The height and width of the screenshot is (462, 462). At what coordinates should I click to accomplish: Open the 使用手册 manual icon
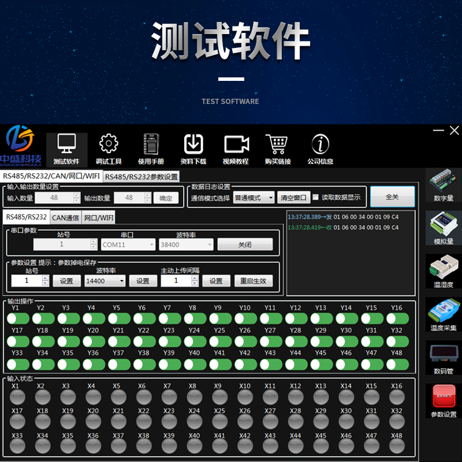click(151, 144)
